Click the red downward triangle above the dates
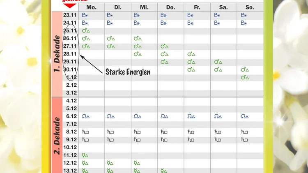 click(70, 6)
